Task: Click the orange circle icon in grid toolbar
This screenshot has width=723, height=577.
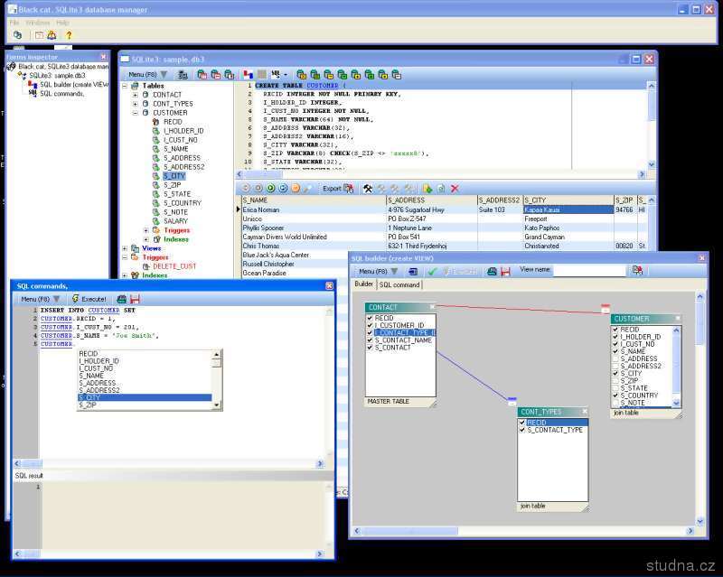Action: click(296, 188)
